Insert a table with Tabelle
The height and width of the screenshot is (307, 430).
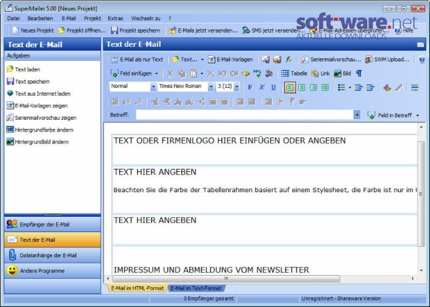294,73
